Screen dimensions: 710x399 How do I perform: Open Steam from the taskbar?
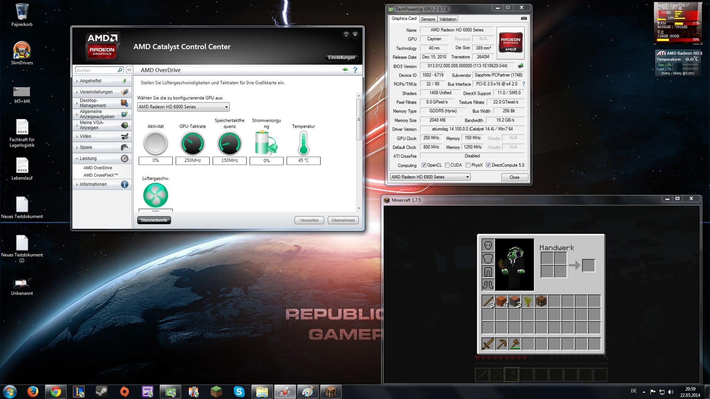(x=102, y=391)
